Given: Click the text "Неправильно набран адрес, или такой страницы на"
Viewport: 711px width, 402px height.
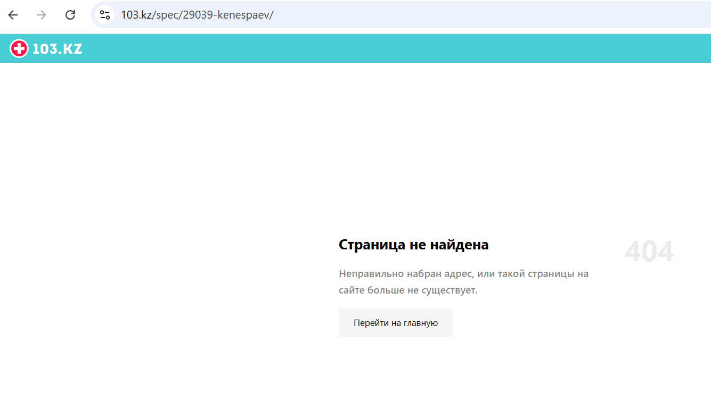Looking at the screenshot, I should [x=464, y=274].
